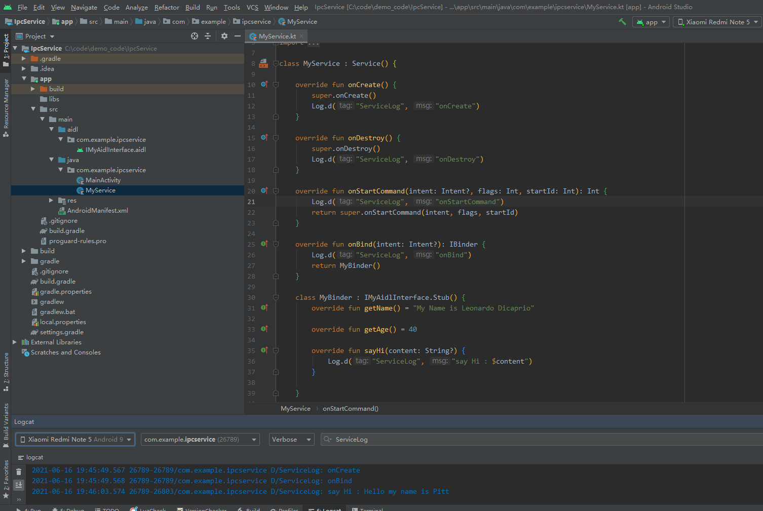Screen dimensions: 763x511
Task: Open the Verbose log level dropdown
Action: coord(291,440)
